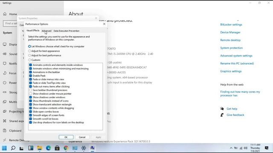
Task: Click Apply in Performance Options
Action: [x=99, y=137]
